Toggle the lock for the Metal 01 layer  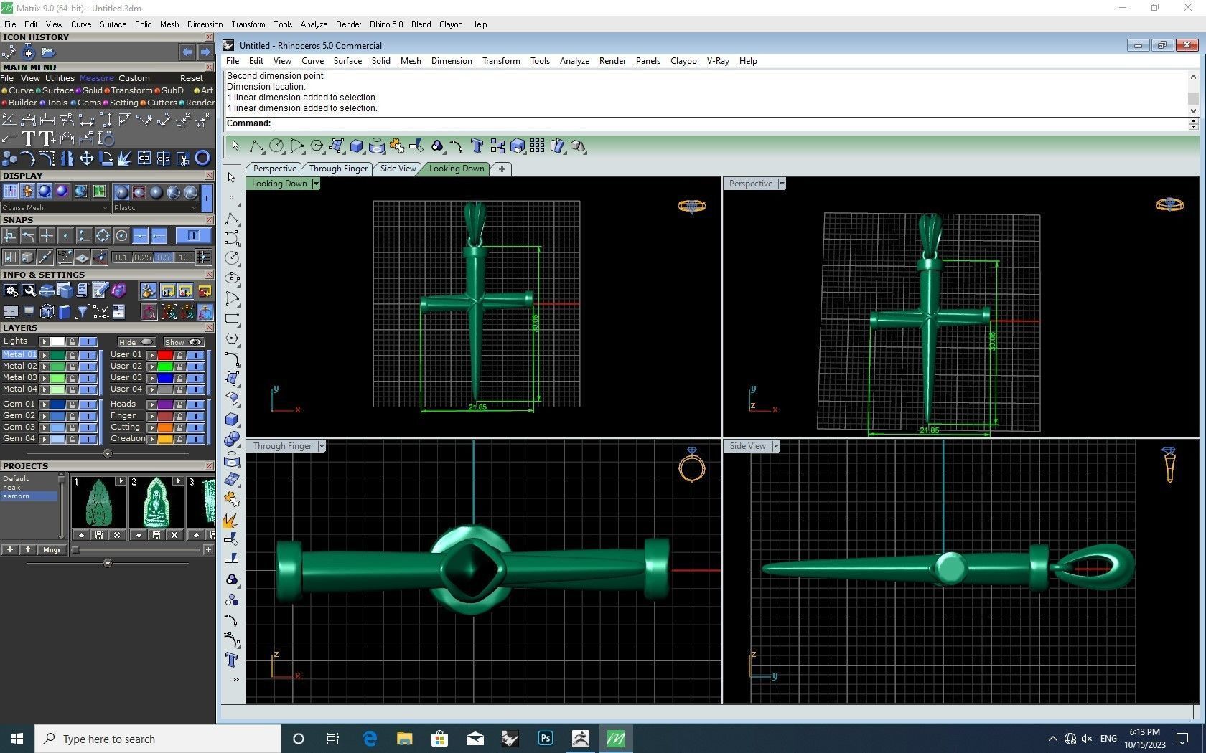[73, 355]
